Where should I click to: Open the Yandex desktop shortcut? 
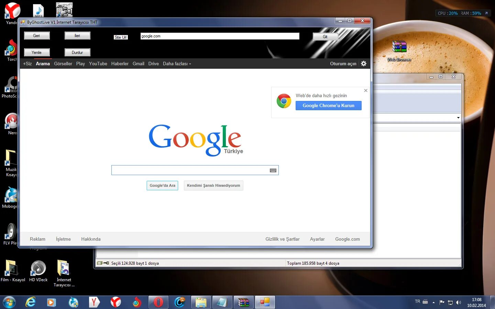tap(12, 14)
